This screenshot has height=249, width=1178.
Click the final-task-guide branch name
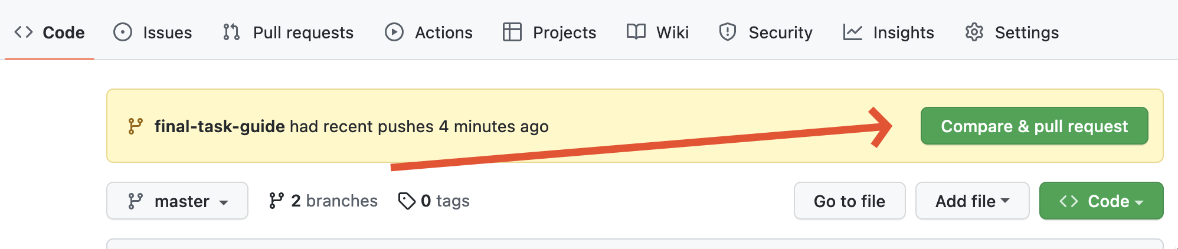pos(220,126)
